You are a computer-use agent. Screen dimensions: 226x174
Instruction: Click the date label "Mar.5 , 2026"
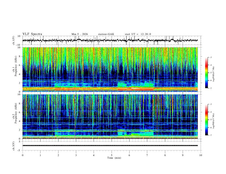[80, 34]
